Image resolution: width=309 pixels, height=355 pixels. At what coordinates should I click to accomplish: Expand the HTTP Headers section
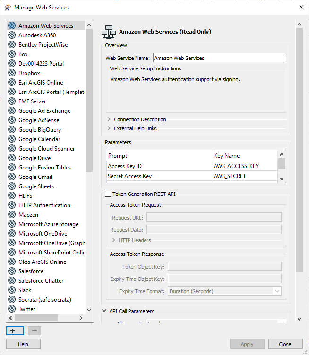pos(114,240)
